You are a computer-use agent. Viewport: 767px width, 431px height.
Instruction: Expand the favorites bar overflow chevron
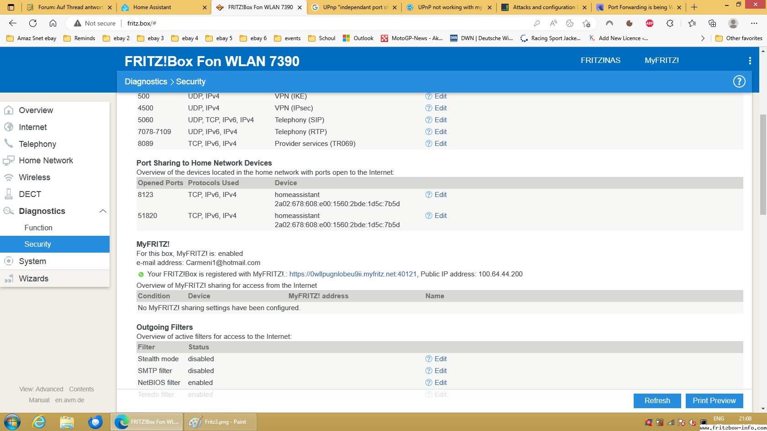(703, 38)
